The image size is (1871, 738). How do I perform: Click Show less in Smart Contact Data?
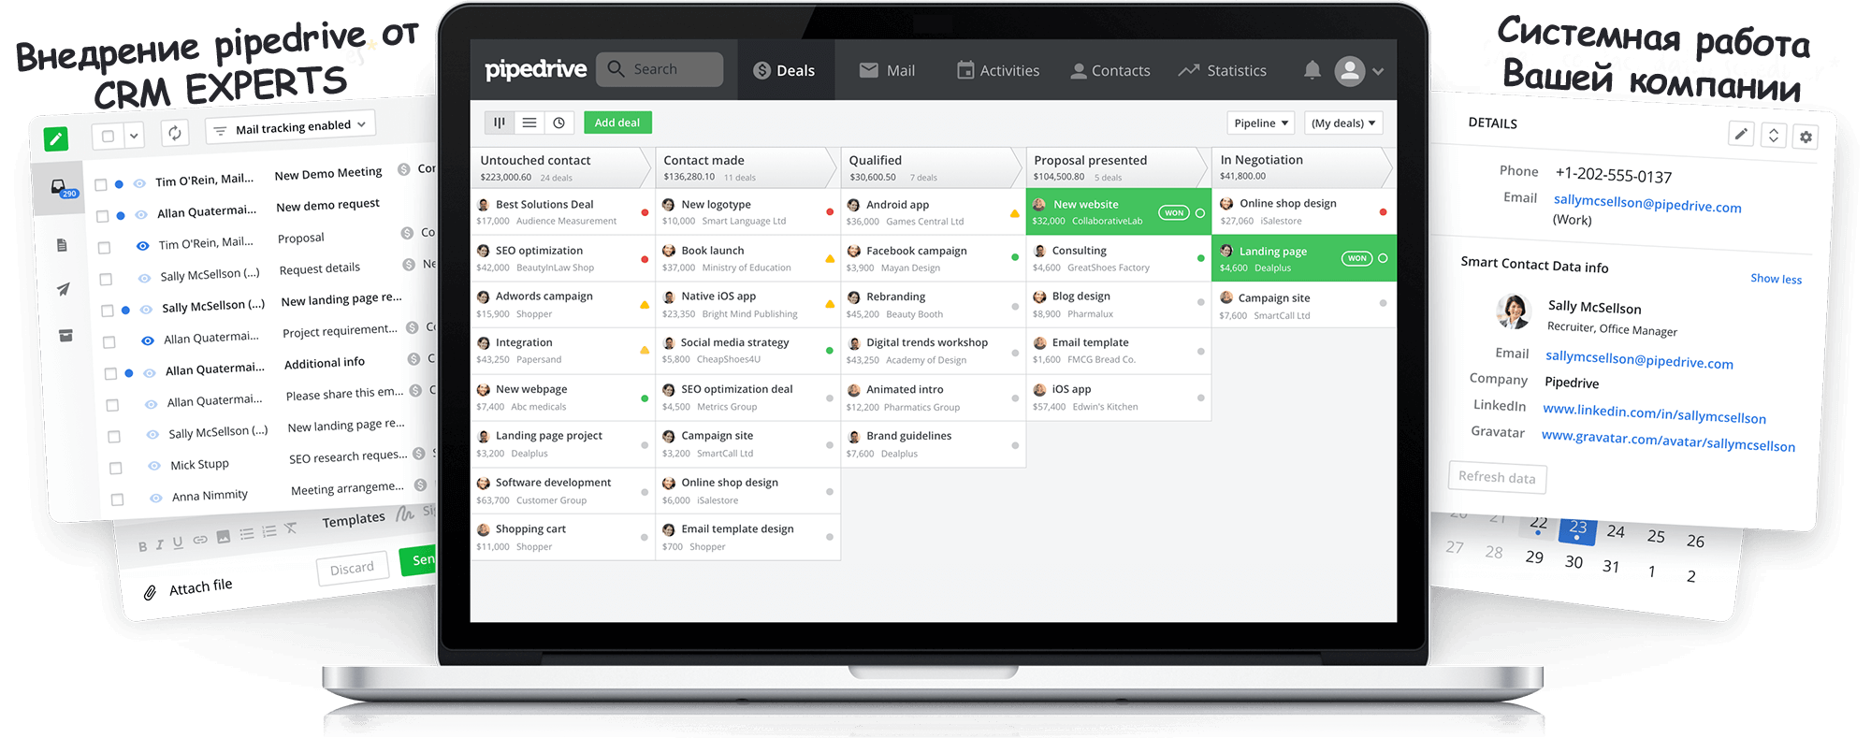1776,279
